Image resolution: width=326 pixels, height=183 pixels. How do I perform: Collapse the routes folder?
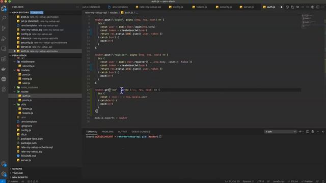pyautogui.click(x=14, y=91)
